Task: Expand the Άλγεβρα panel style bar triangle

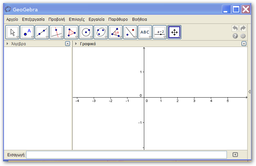Action: (7, 44)
